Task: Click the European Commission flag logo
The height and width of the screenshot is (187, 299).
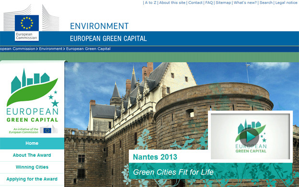Action: 27,22
